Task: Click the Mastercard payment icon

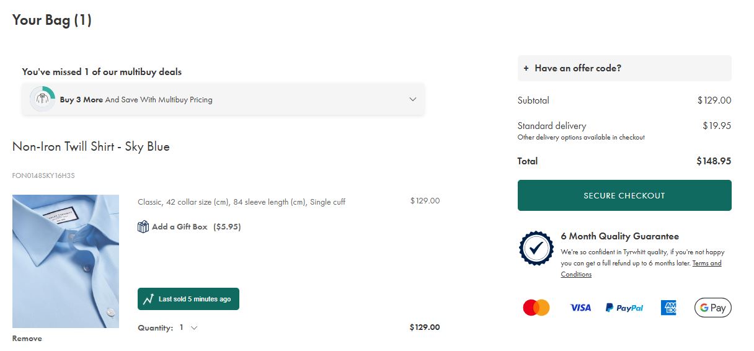Action: (x=536, y=308)
